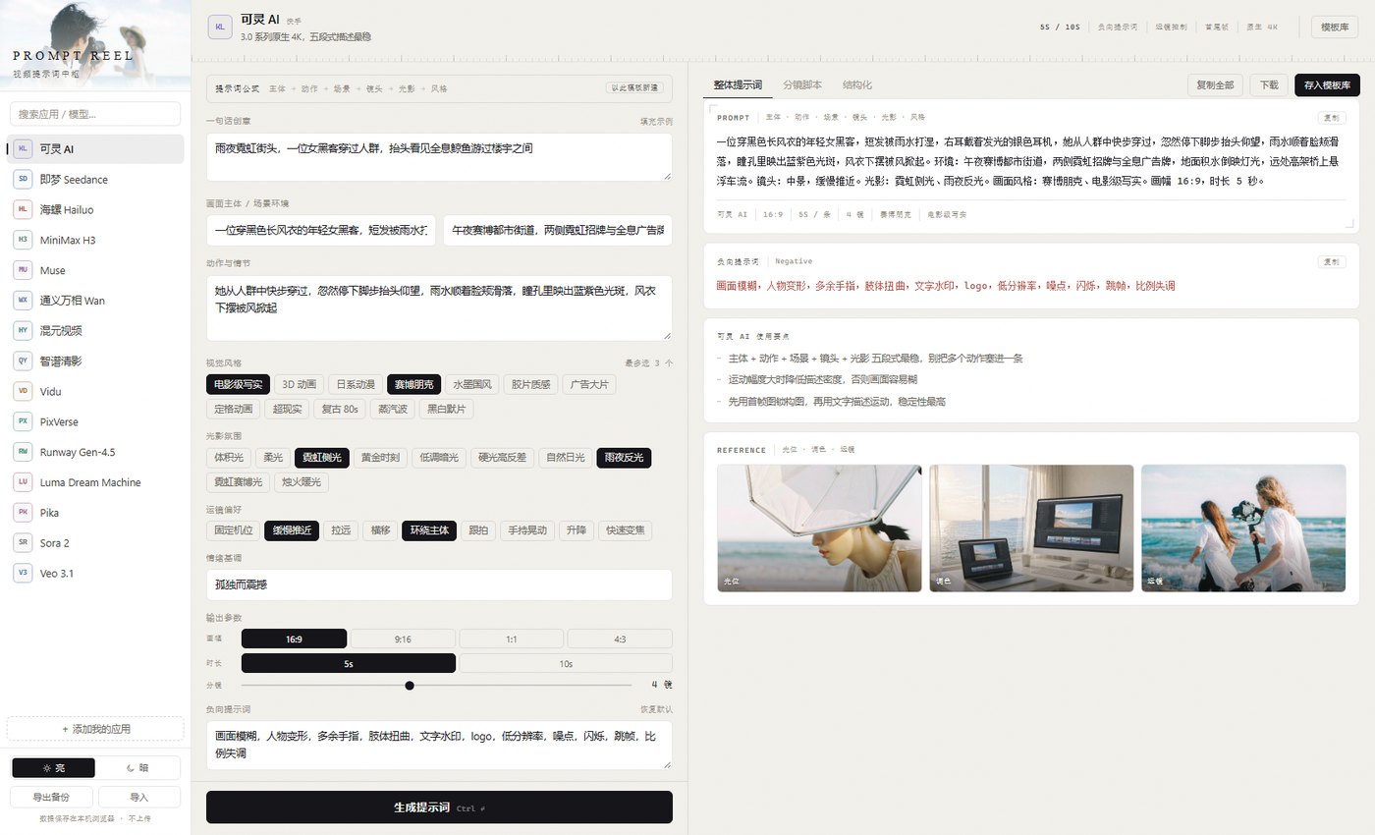Screen dimensions: 1375x835
Task: Open the 运镜 reference thumbnail of two women
Action: [1243, 528]
